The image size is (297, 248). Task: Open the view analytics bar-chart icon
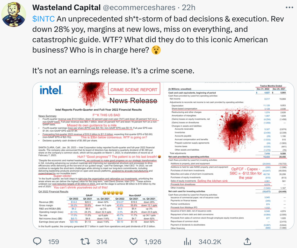click(x=187, y=242)
